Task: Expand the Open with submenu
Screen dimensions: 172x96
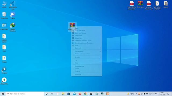Action: (x=87, y=48)
